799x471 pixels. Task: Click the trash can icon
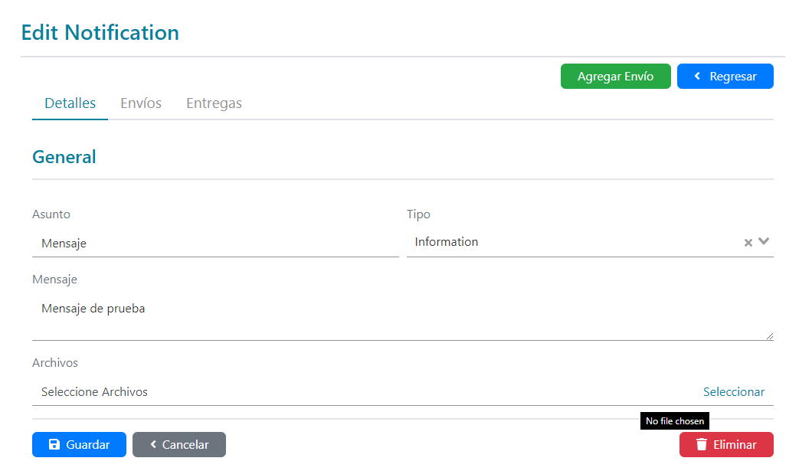[701, 445]
